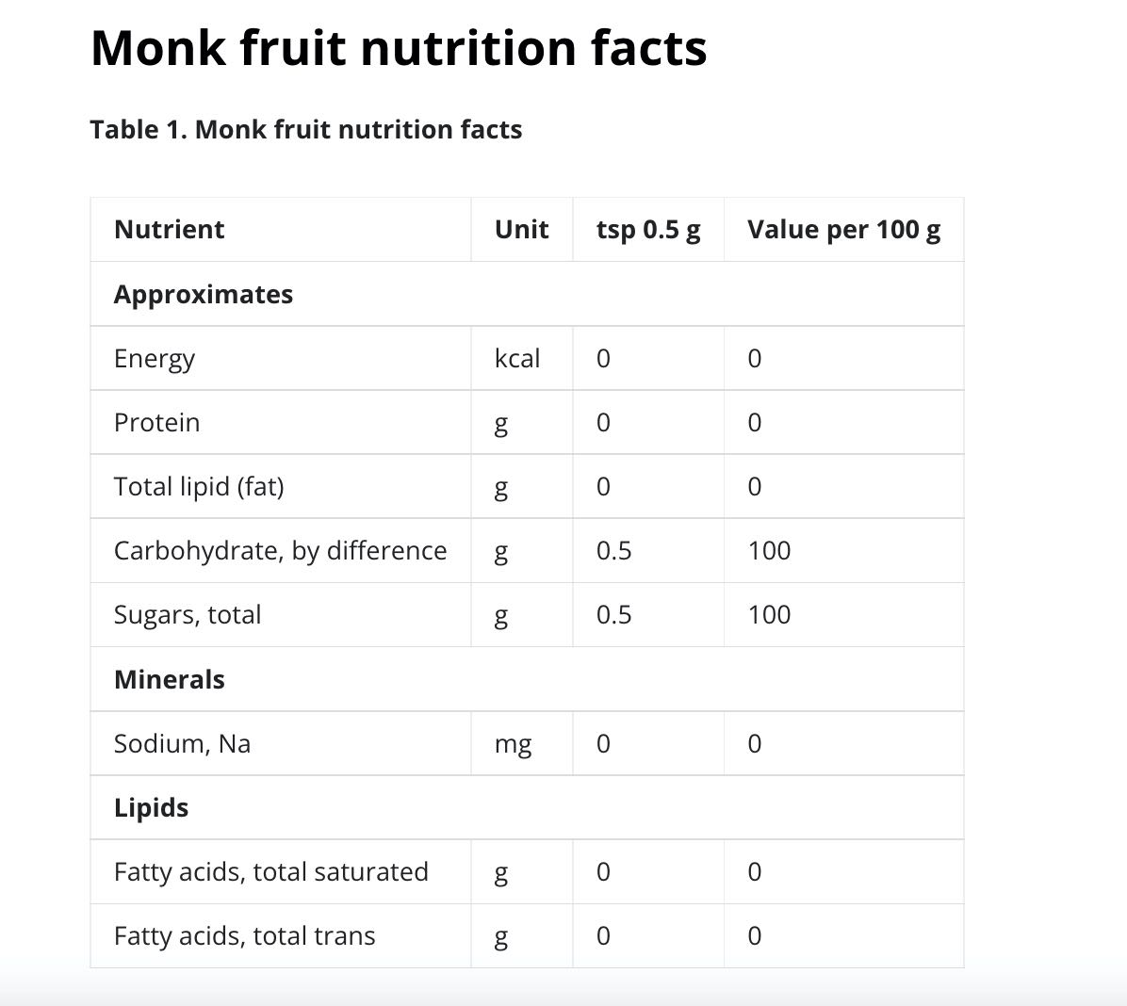Click the "mg" unit cell
Viewport: 1127px width, 1006px height.
click(x=513, y=744)
